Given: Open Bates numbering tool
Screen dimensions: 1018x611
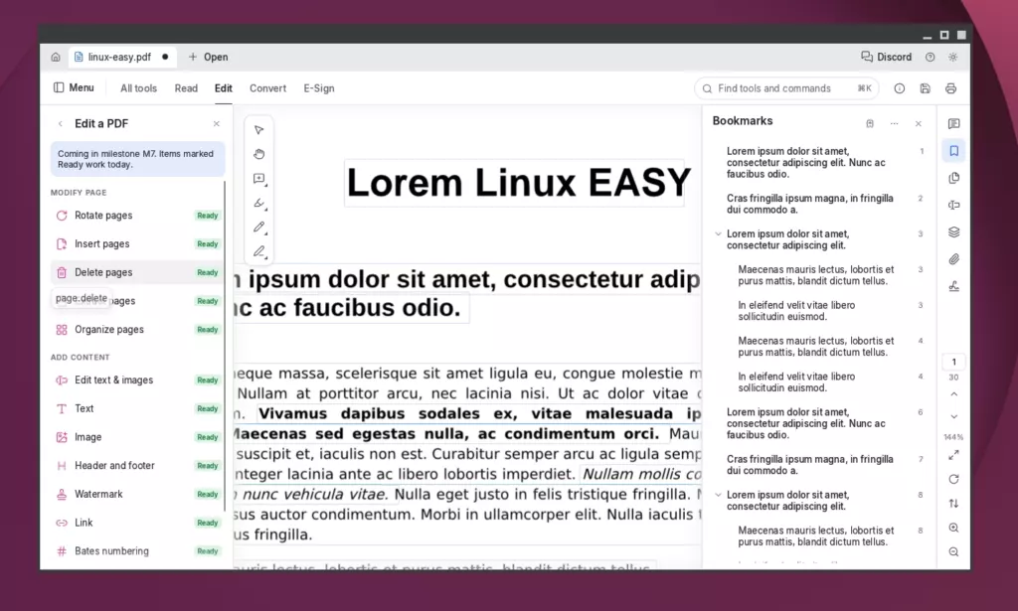Looking at the screenshot, I should coord(137,551).
